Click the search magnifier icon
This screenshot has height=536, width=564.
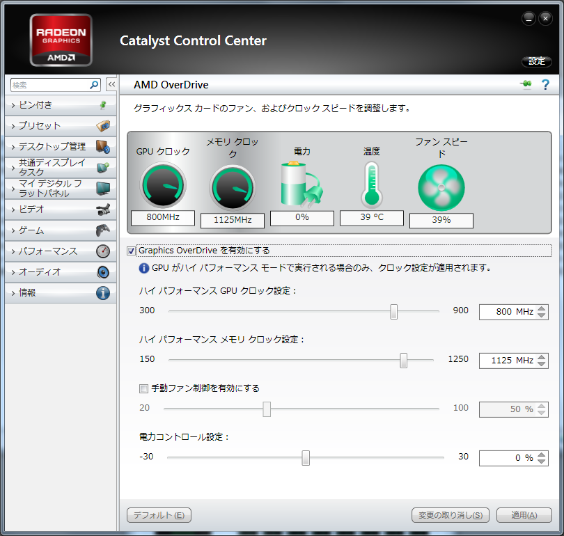pyautogui.click(x=95, y=85)
